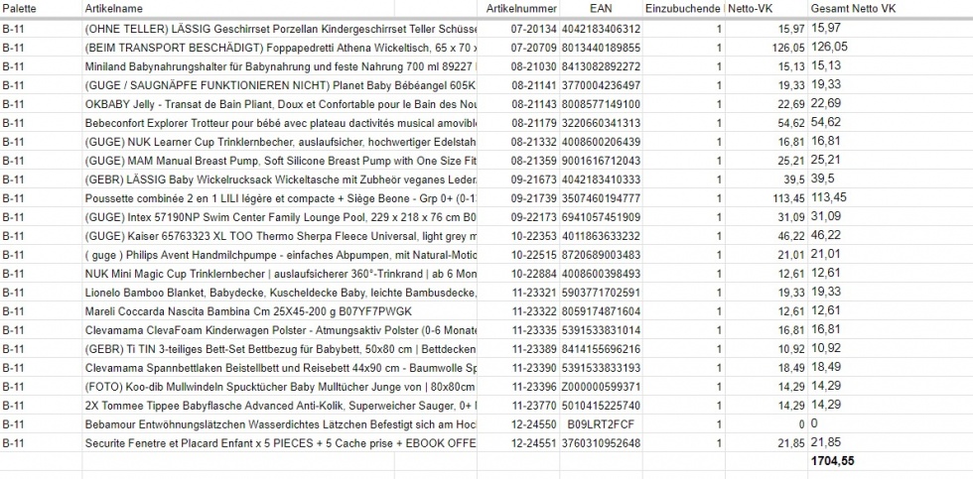Screen dimensions: 973x479
Task: Select the Philips Avent Handmilchpumpe cell
Action: pyautogui.click(x=280, y=255)
